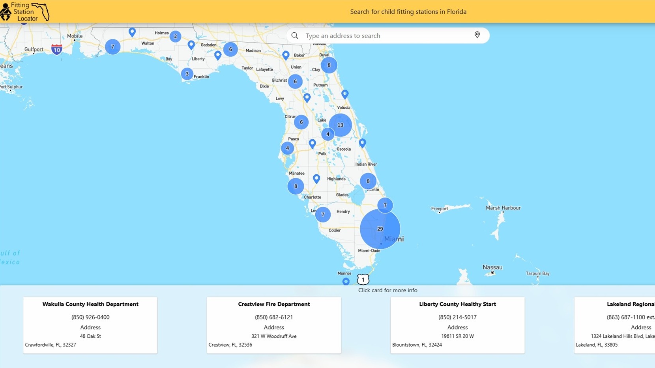Image resolution: width=655 pixels, height=368 pixels.
Task: Click the 4 cluster near Pasco county
Action: pos(287,148)
